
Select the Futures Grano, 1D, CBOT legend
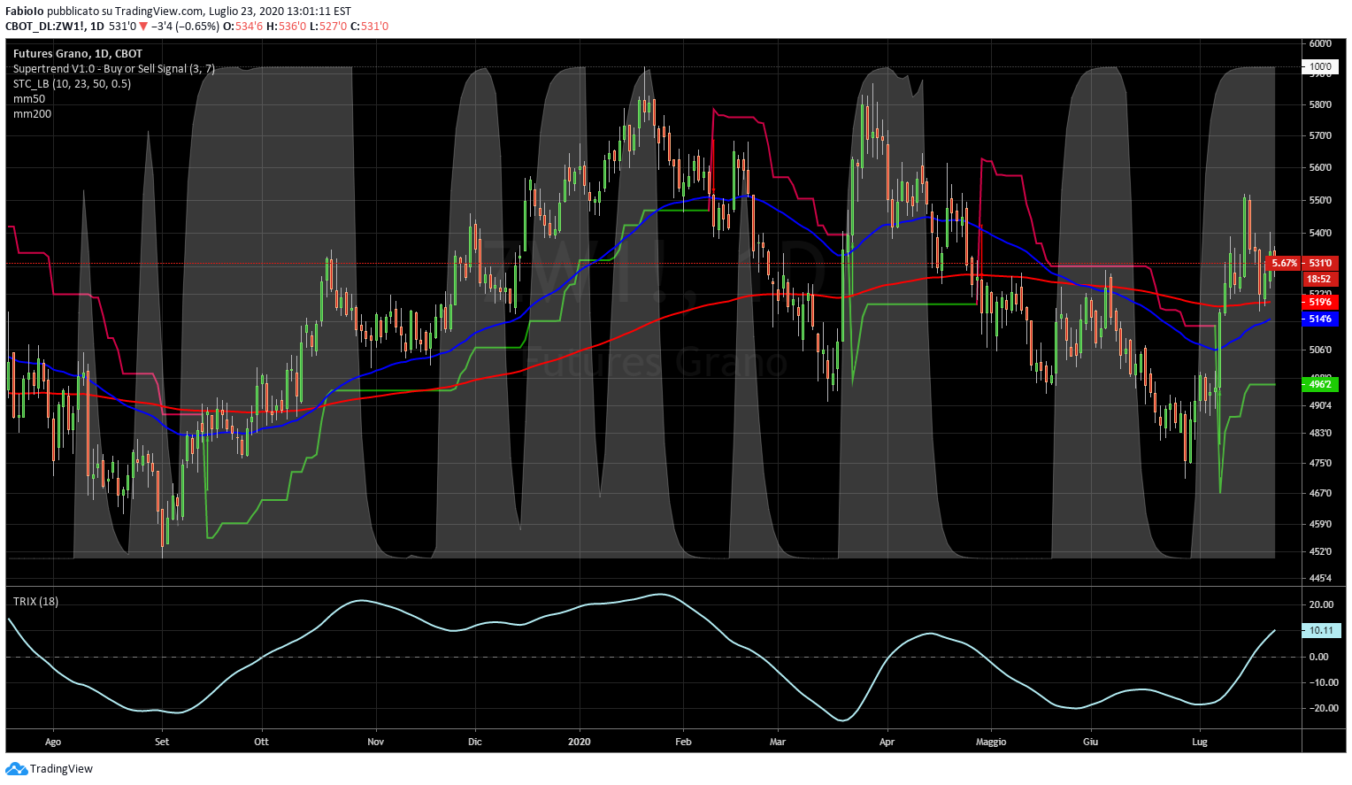coord(78,54)
